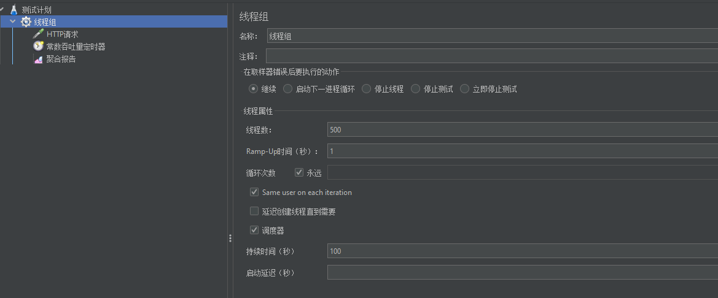
Task: Click the 线程组 gear icon
Action: [26, 22]
